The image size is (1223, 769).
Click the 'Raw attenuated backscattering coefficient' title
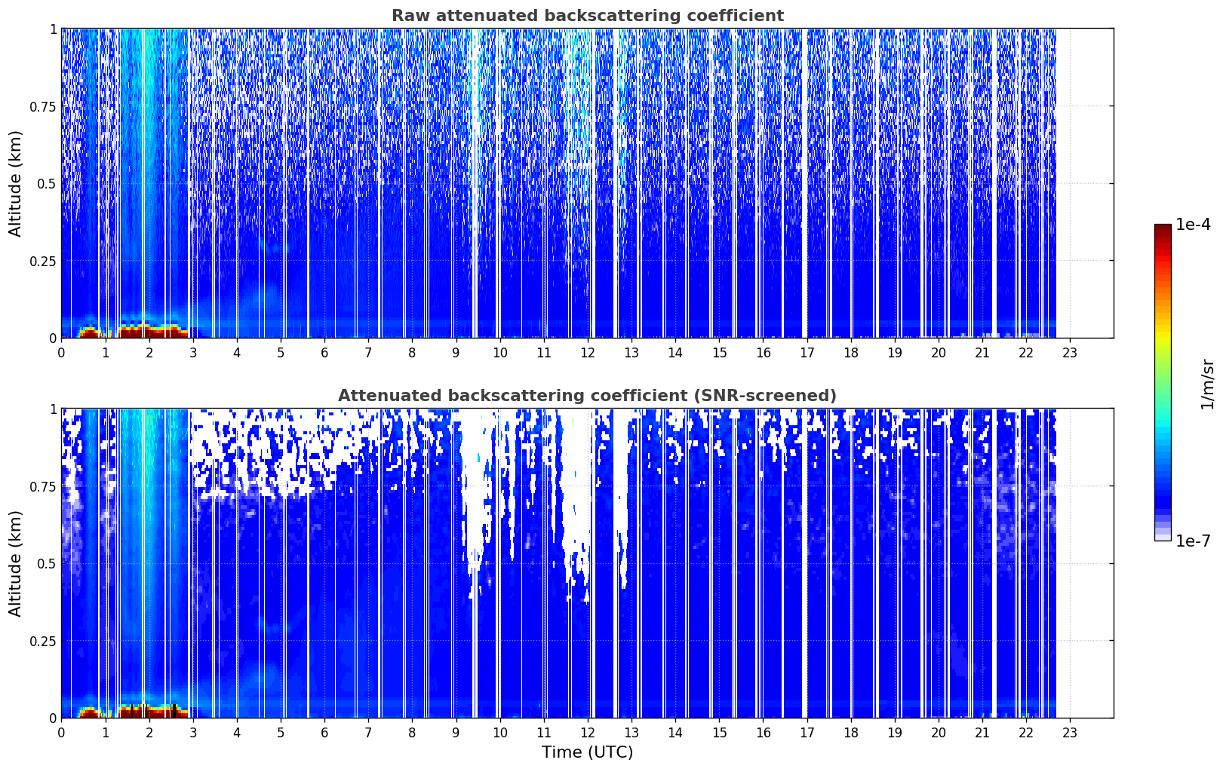[x=587, y=16]
